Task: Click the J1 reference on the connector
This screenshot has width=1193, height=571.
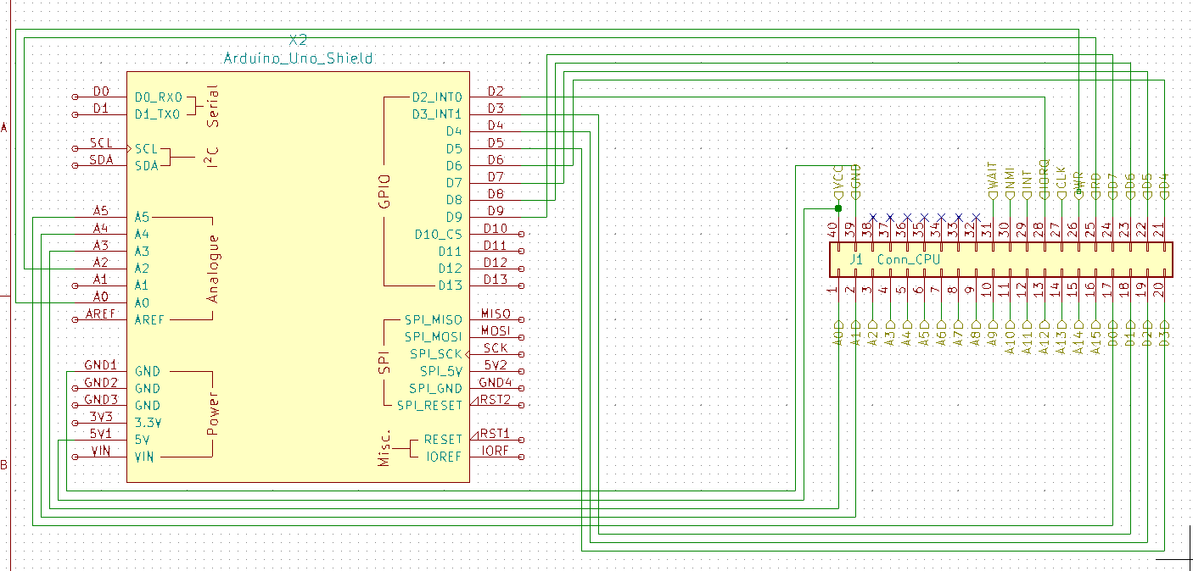Action: pyautogui.click(x=856, y=259)
